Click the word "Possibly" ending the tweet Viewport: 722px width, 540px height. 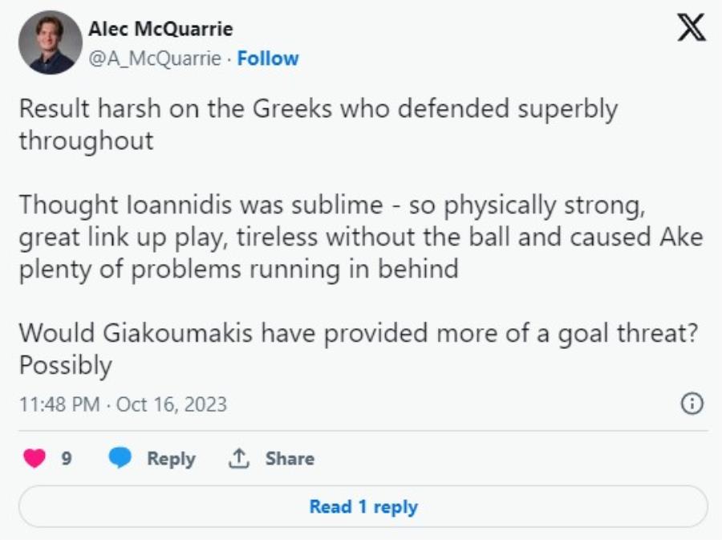click(65, 365)
